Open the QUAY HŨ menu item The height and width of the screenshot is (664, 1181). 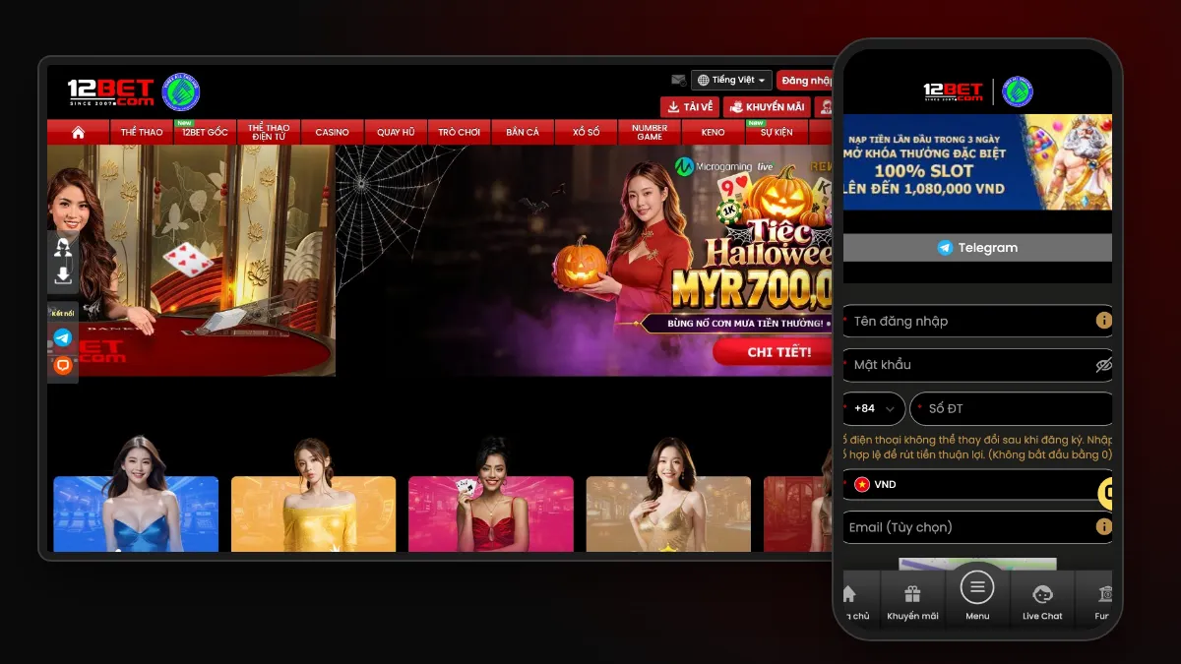point(396,132)
